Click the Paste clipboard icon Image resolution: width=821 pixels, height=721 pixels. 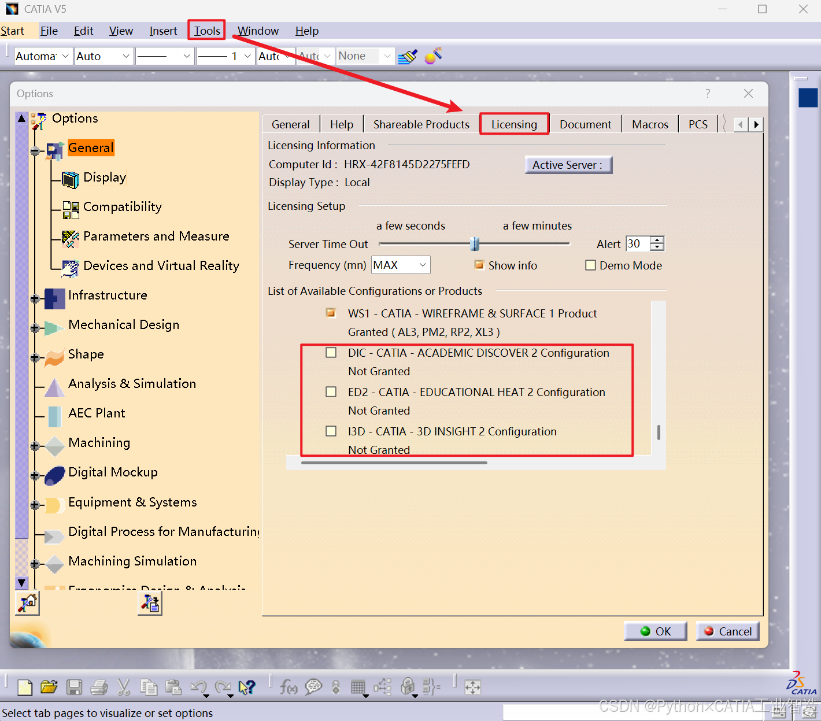173,687
